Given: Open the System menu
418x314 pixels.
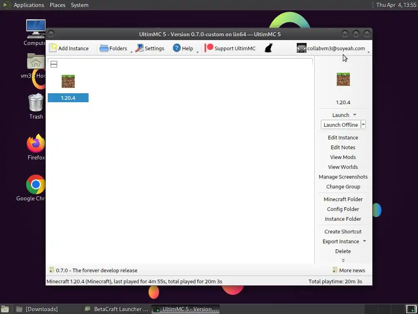Looking at the screenshot, I should 80,5.
